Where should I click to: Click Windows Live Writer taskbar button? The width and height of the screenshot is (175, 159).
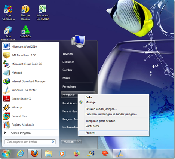(x=119, y=153)
